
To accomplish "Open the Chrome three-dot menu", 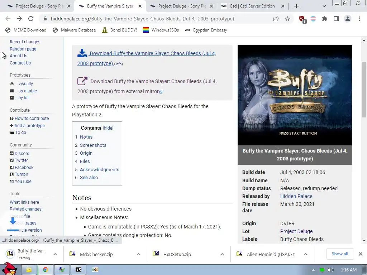I will (359, 19).
